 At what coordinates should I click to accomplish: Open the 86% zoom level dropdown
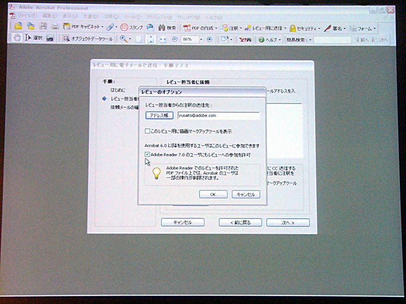coord(201,40)
